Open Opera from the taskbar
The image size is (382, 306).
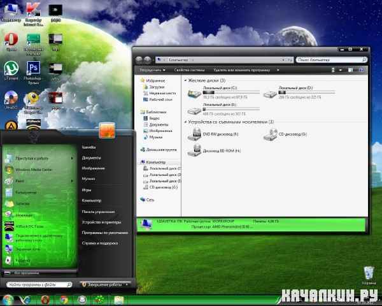coord(45,300)
